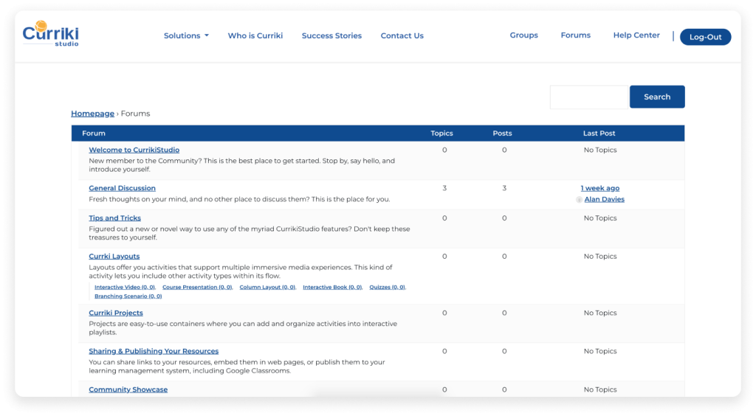Open Alan Davies profile link
756x416 pixels.
pos(604,199)
